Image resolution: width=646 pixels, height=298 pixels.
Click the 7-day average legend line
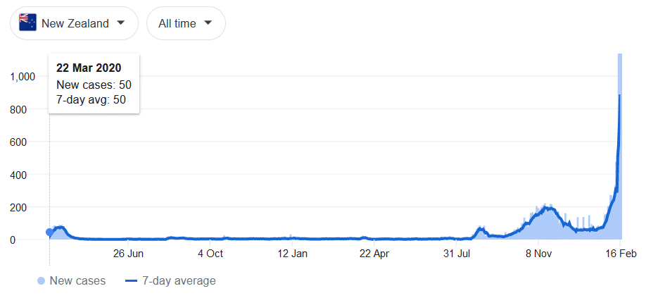(x=132, y=281)
